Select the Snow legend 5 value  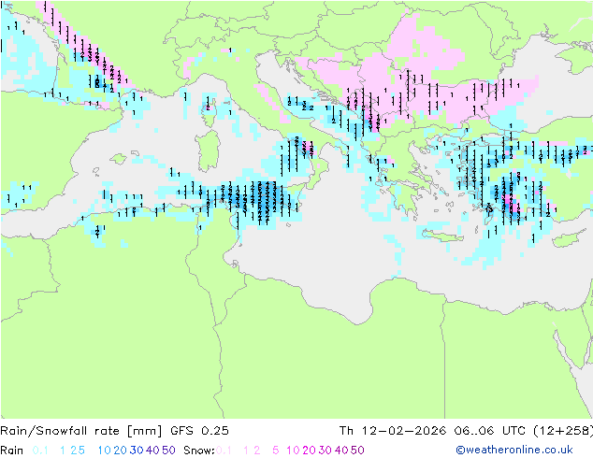click(276, 451)
